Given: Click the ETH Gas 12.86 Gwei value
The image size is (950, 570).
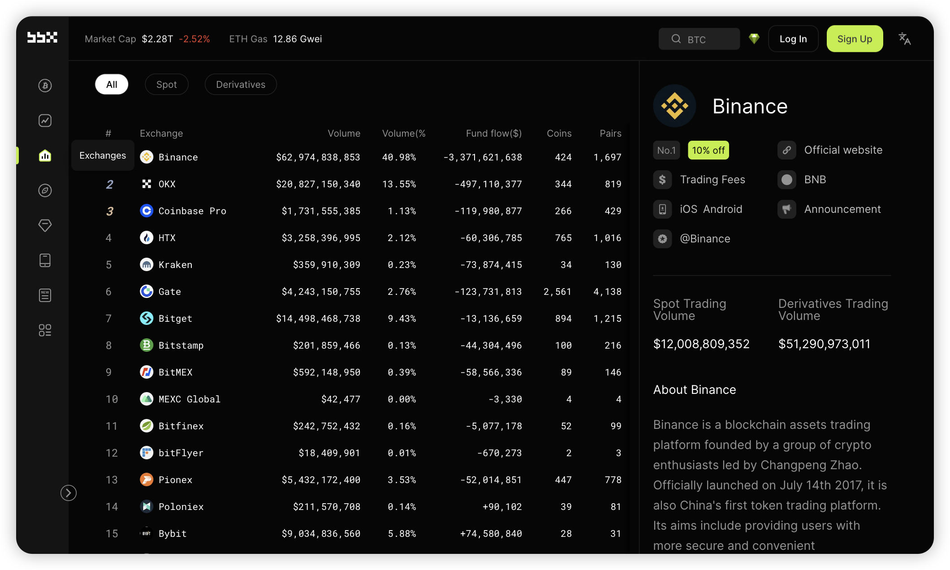Looking at the screenshot, I should tap(298, 39).
